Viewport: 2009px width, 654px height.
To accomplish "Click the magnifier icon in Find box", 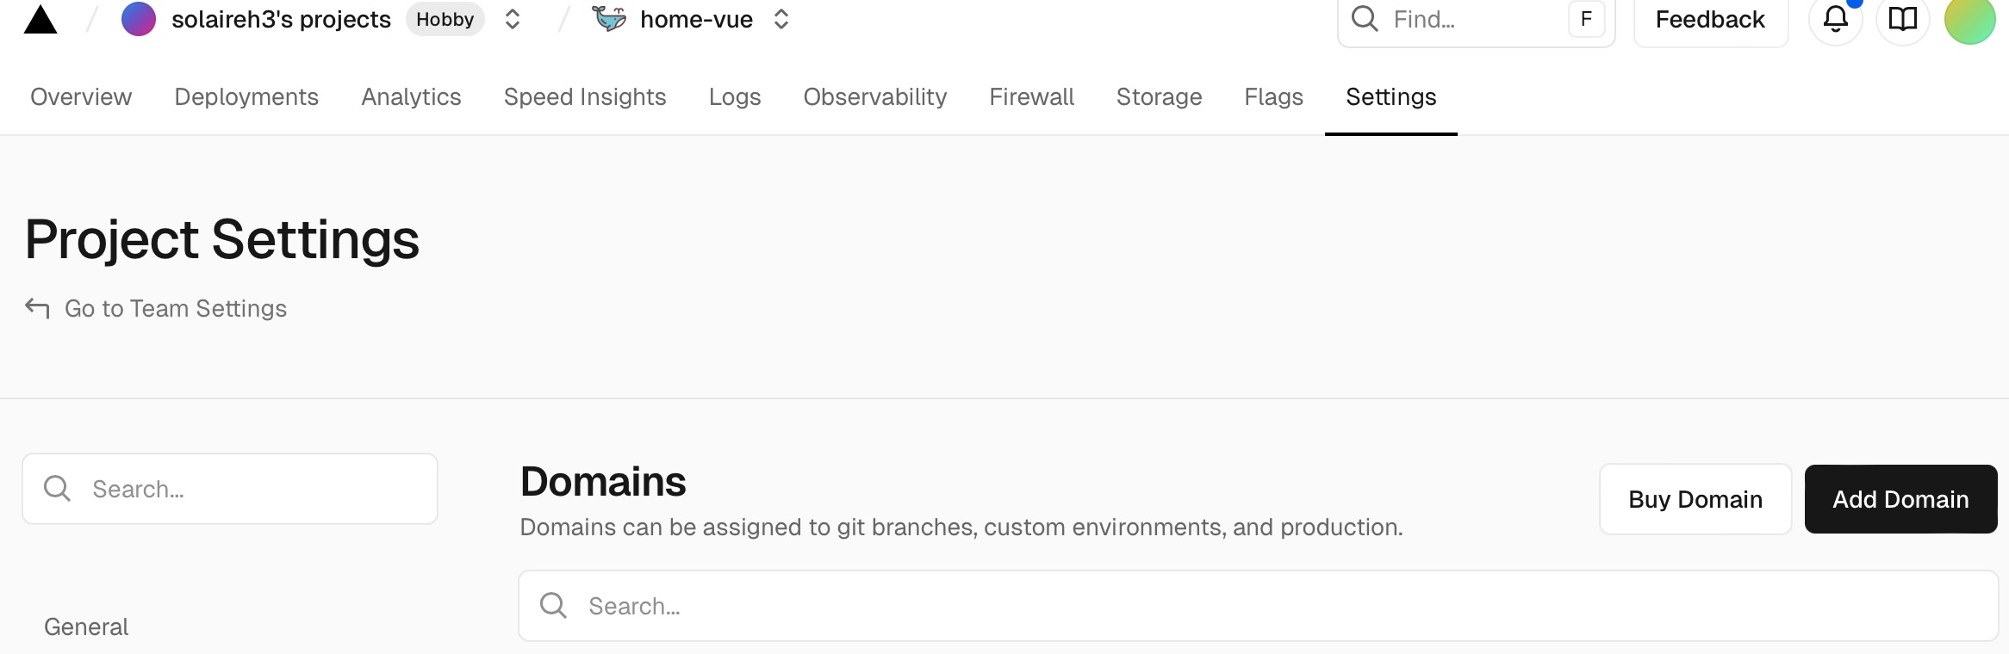I will (1365, 19).
